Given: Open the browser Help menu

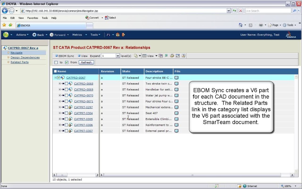Looking at the screenshot, I should [54, 18].
